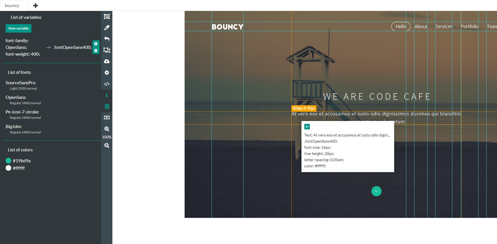Click the 100% zoom level label
The image size is (497, 244).
(x=107, y=137)
